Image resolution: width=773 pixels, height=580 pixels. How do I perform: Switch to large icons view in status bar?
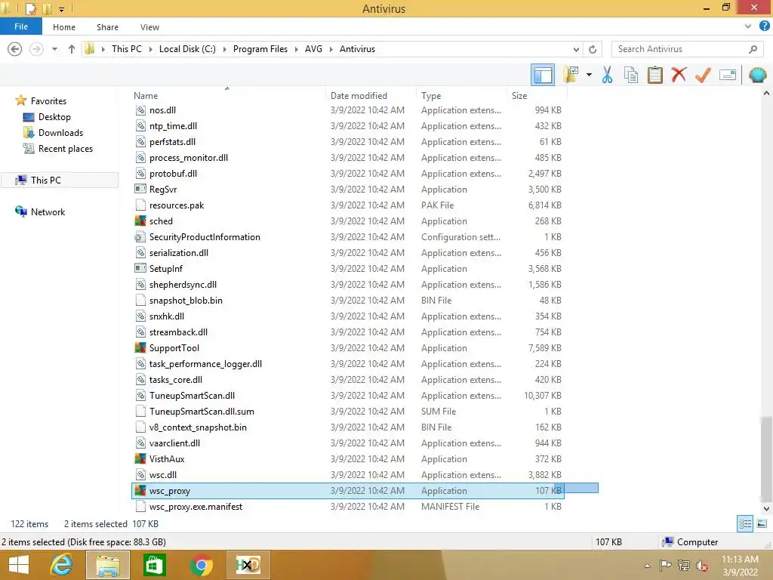click(x=762, y=524)
